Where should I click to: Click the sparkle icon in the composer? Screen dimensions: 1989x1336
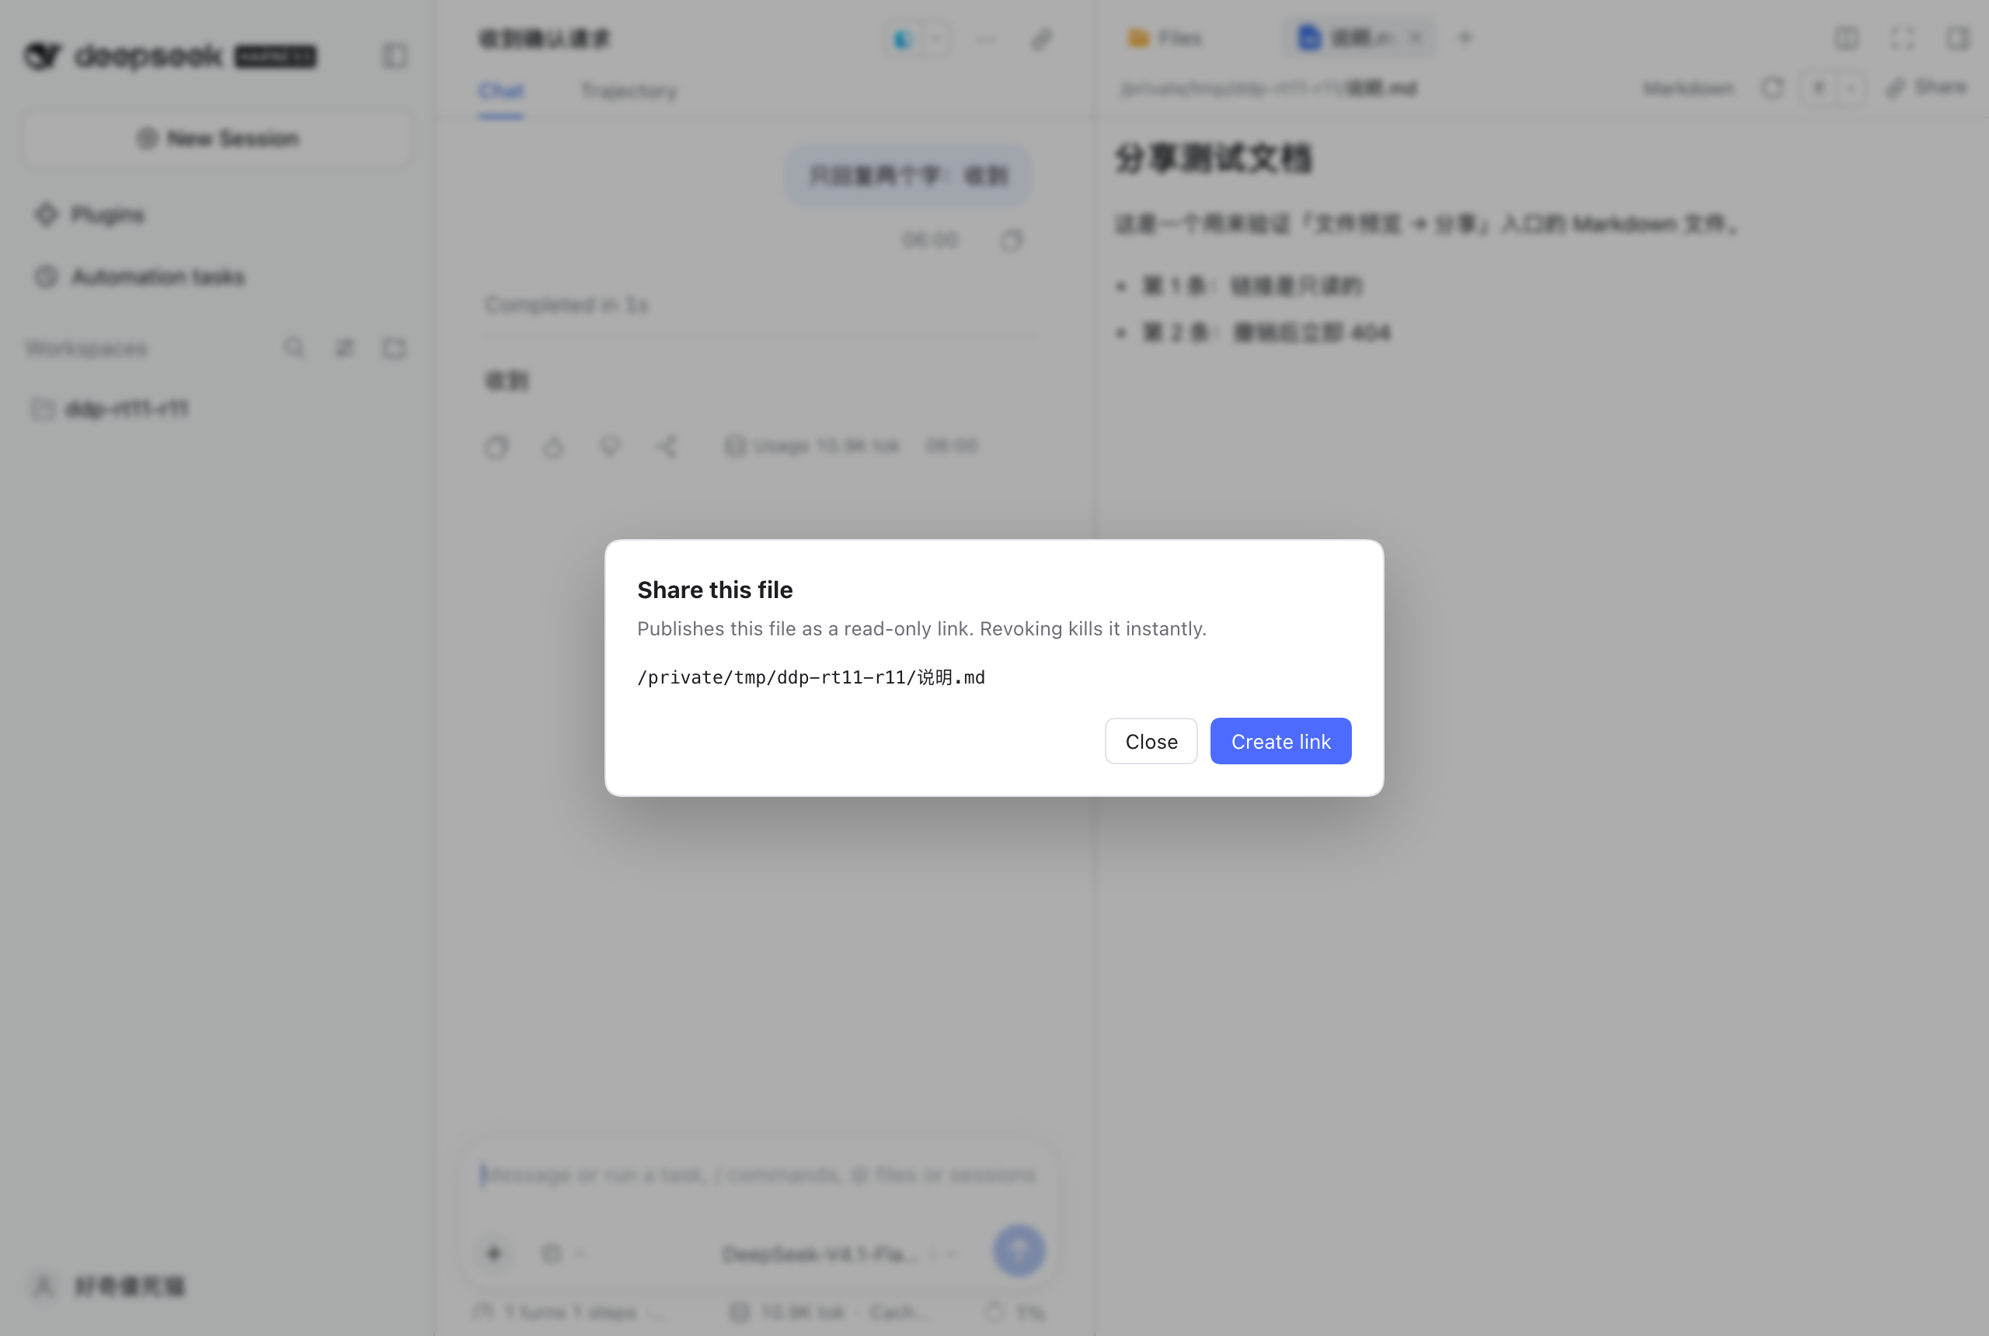pos(494,1254)
